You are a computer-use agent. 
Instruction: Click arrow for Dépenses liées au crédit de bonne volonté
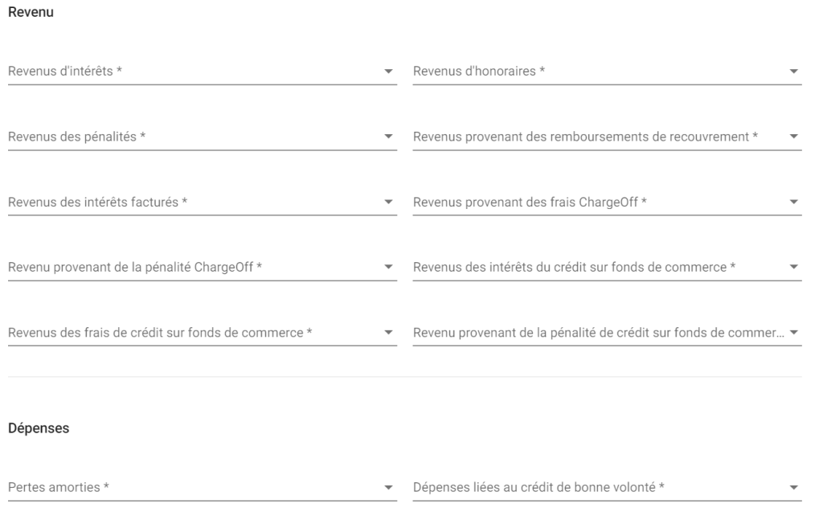click(x=793, y=487)
